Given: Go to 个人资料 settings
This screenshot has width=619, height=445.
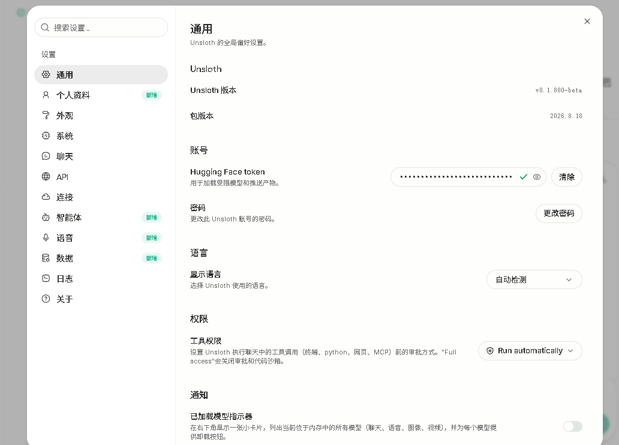Looking at the screenshot, I should click(101, 95).
